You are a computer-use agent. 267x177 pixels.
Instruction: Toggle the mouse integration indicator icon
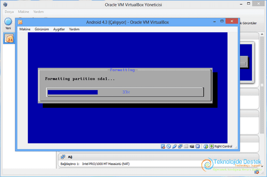coord(206,147)
